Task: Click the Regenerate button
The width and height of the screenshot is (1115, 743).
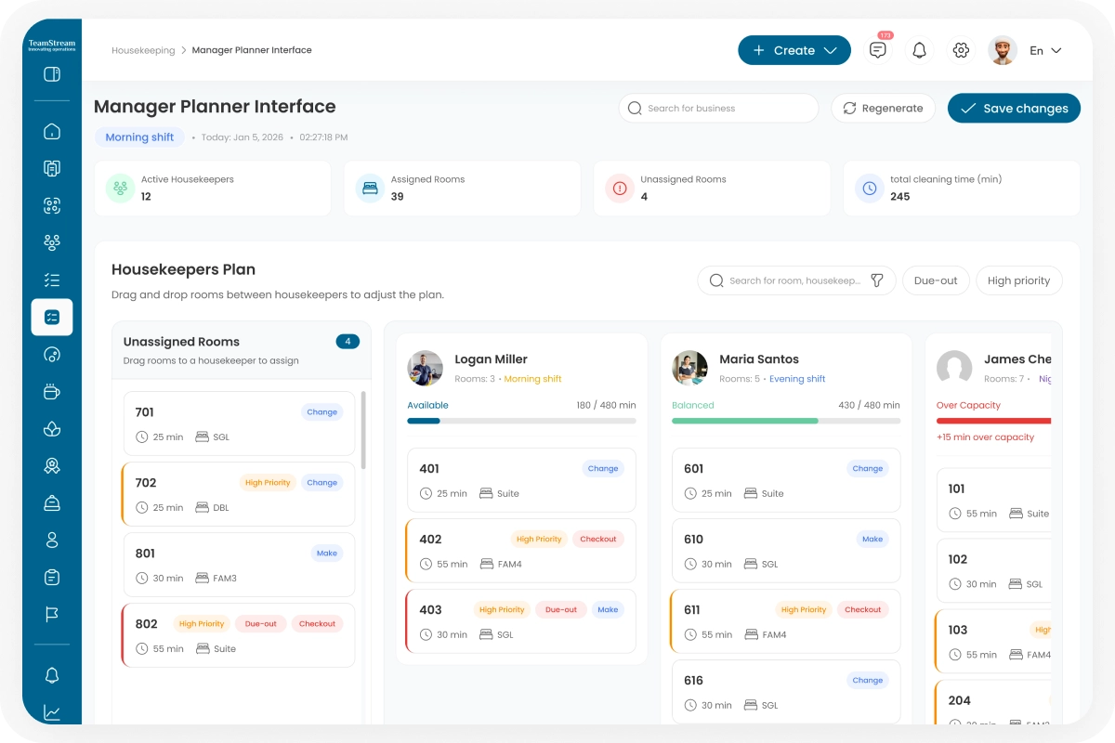Action: tap(883, 108)
